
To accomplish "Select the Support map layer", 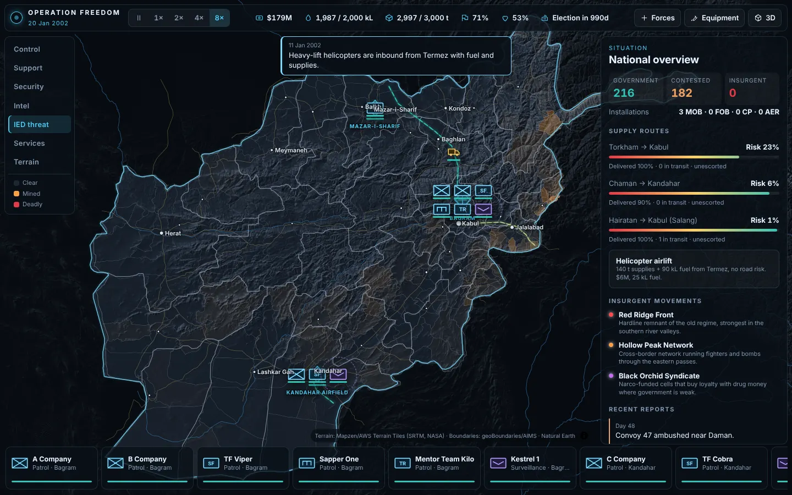I will click(x=40, y=68).
